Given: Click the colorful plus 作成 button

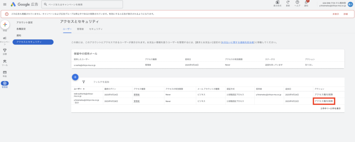Looking at the screenshot, I should (5, 25).
